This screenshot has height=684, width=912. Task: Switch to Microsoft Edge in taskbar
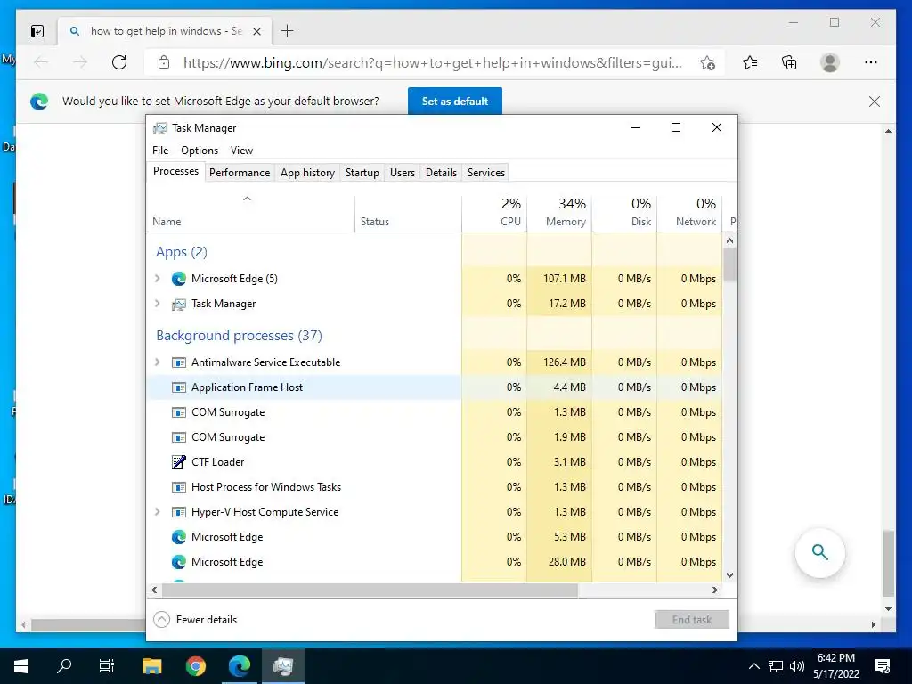click(x=239, y=666)
